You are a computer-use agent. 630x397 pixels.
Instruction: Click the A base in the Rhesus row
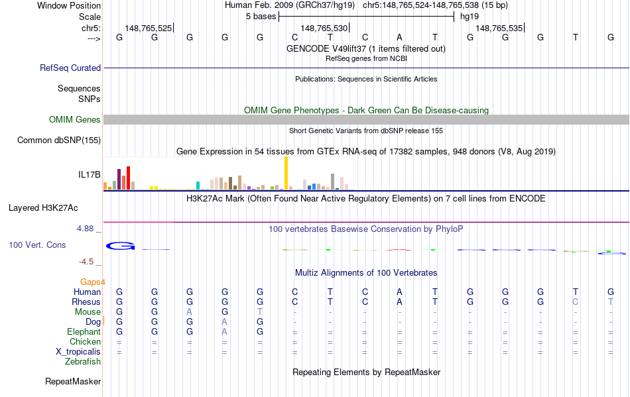[399, 302]
